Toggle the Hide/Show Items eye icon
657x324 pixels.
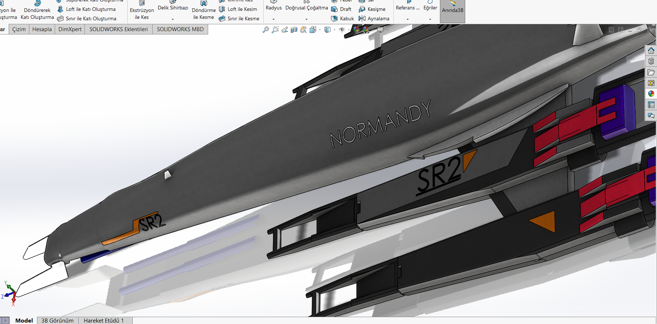pyautogui.click(x=342, y=30)
